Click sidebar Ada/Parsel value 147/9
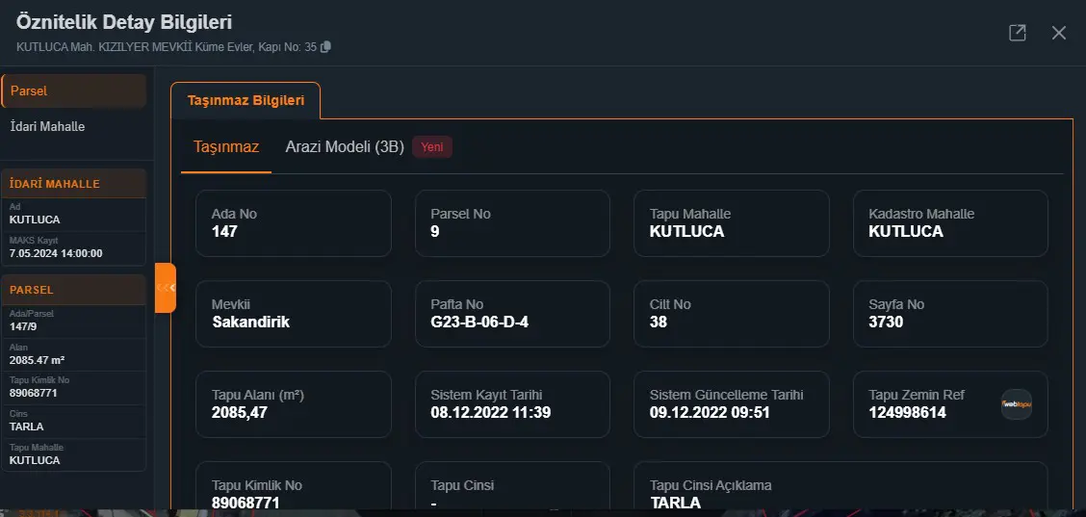Screen dimensions: 1086x517 [x=23, y=326]
